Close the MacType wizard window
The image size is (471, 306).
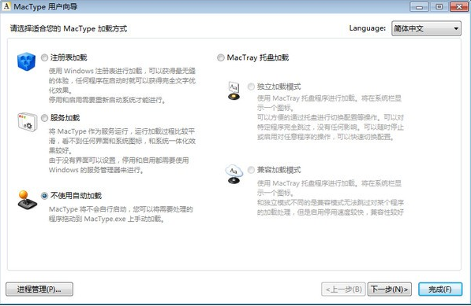[459, 6]
